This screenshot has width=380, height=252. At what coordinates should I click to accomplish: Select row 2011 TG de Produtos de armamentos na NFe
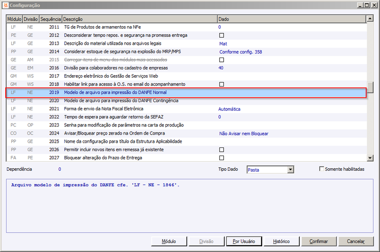[x=186, y=27]
